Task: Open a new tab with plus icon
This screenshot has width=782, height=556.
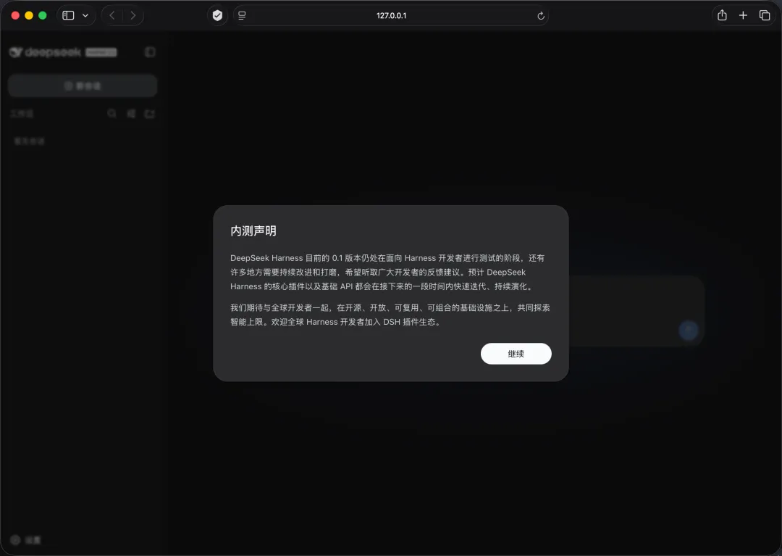Action: point(743,15)
